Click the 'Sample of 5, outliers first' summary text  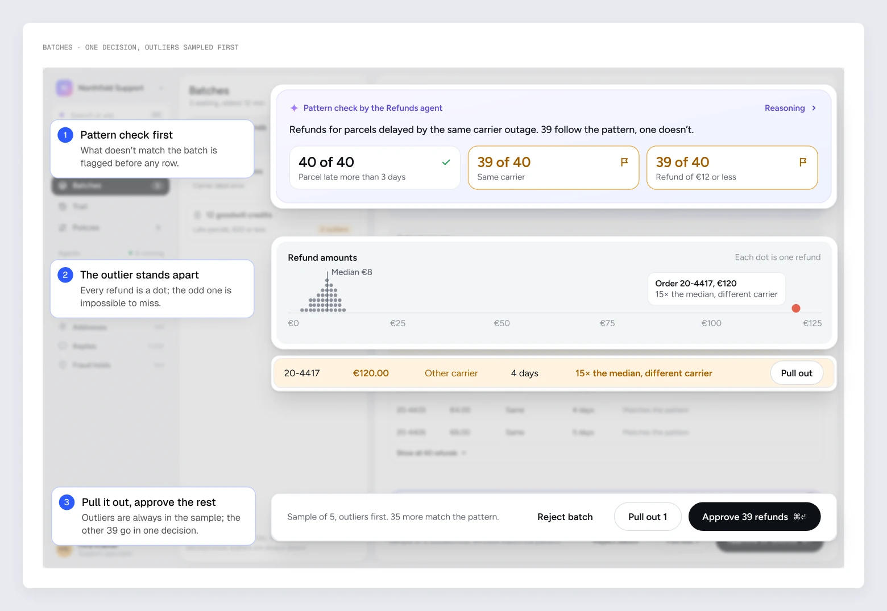(393, 517)
